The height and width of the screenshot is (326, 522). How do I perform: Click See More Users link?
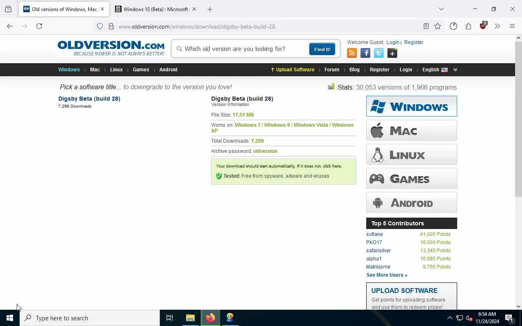point(387,275)
